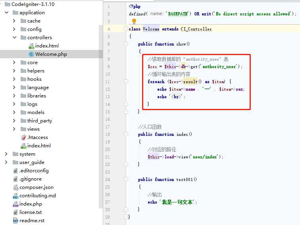The height and width of the screenshot is (225, 300).
Task: Click line number 9 in the gutter
Action: (108, 67)
